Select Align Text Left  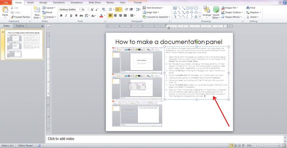point(110,16)
